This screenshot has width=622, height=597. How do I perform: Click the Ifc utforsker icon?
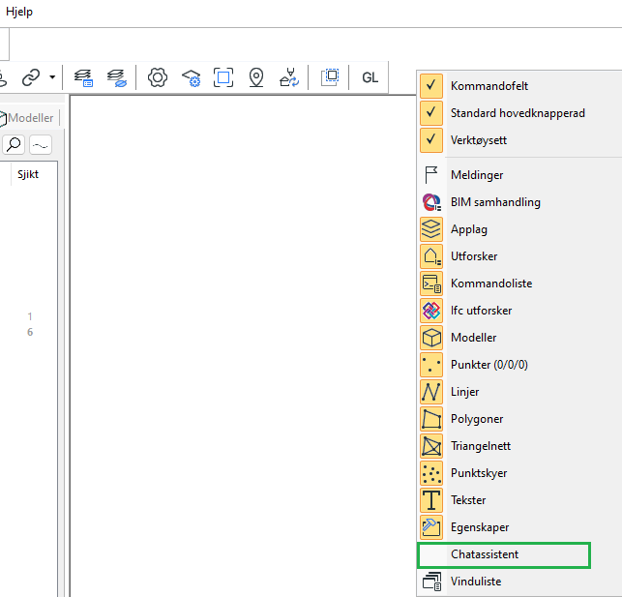click(431, 311)
